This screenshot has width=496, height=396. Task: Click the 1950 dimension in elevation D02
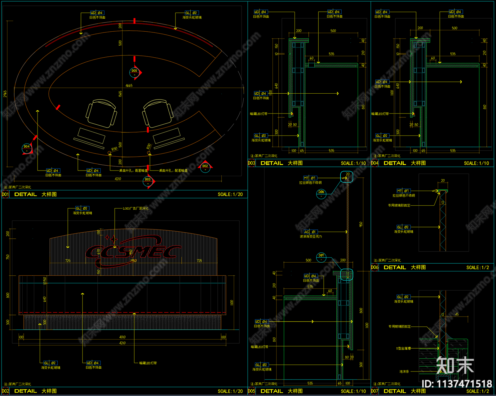(133, 261)
